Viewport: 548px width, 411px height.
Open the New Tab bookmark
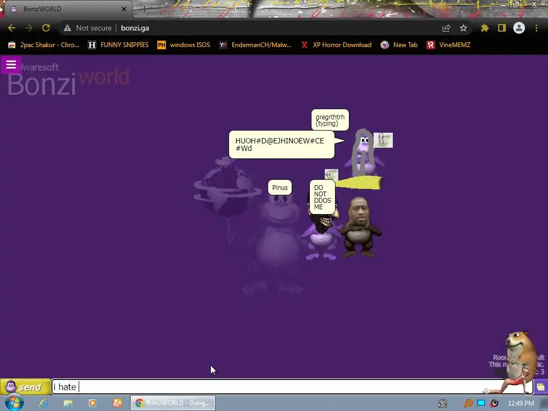pyautogui.click(x=399, y=45)
